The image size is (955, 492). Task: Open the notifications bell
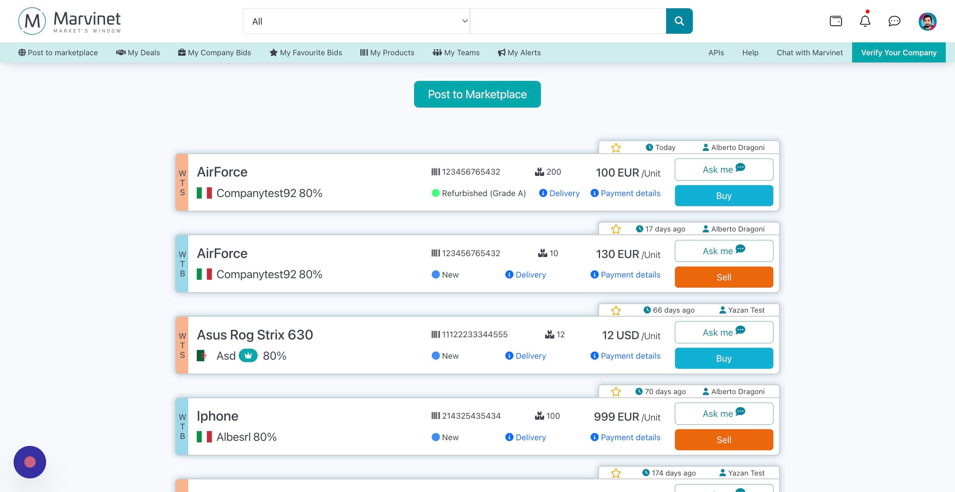click(x=865, y=21)
